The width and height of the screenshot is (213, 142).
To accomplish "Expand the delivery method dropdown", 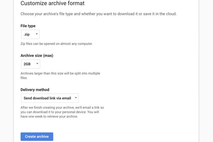I will coord(50,98).
